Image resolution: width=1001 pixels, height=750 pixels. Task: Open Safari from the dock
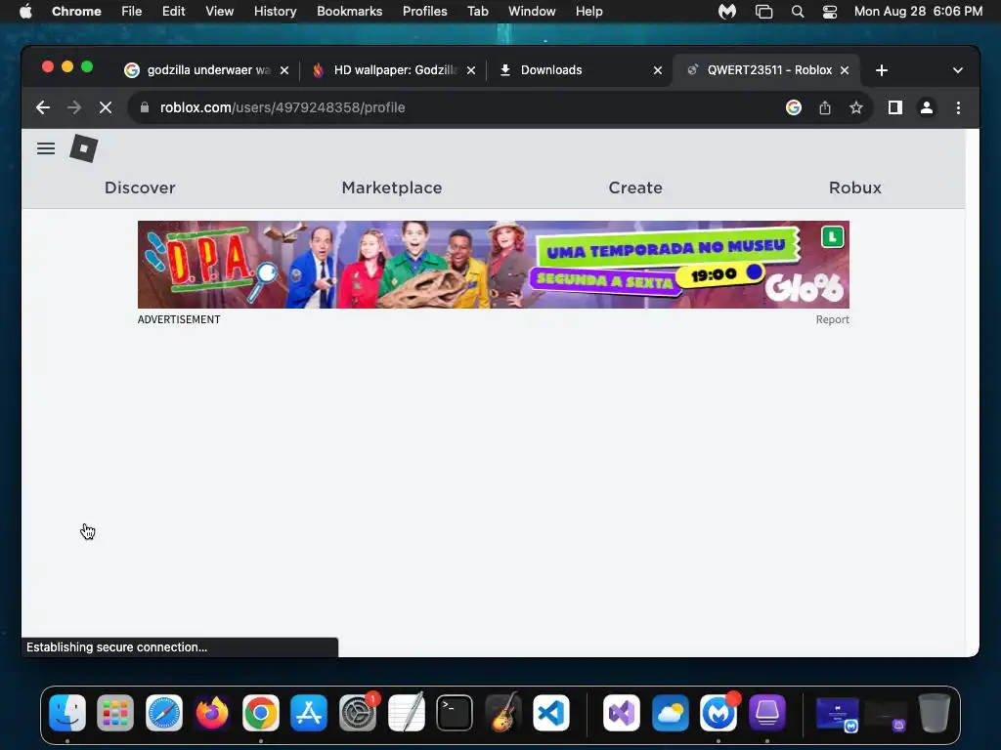coord(164,713)
